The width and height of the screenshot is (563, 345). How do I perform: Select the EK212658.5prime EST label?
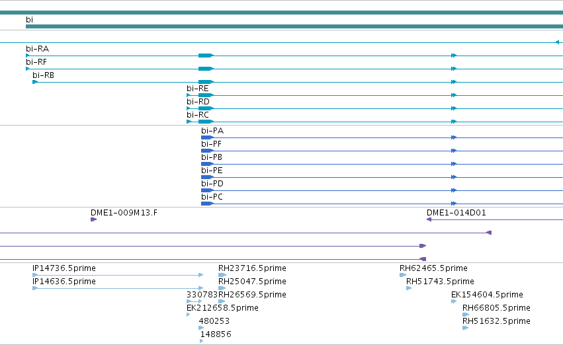[x=222, y=309]
